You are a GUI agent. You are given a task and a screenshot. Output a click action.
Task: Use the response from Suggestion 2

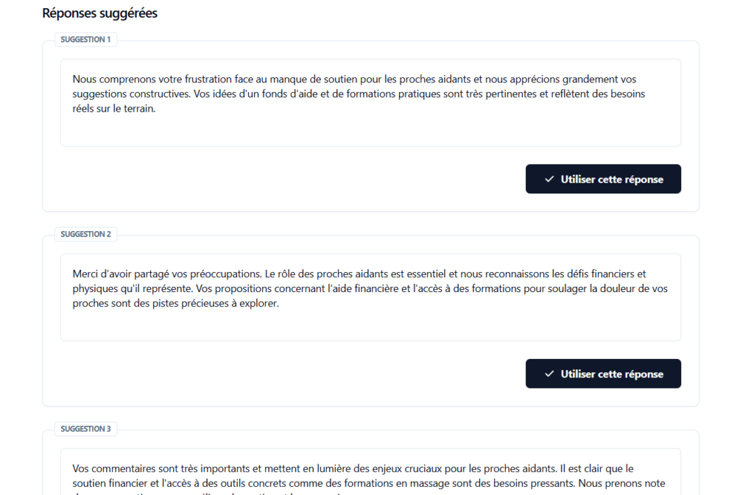click(x=603, y=374)
